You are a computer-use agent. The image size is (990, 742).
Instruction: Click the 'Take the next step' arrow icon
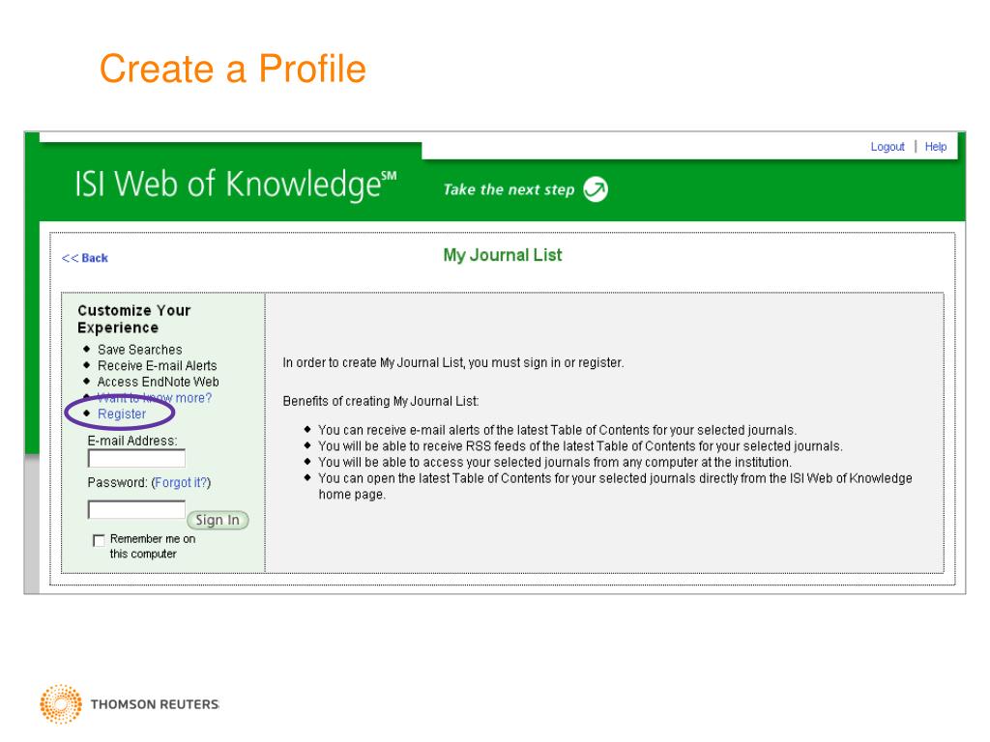pyautogui.click(x=595, y=189)
